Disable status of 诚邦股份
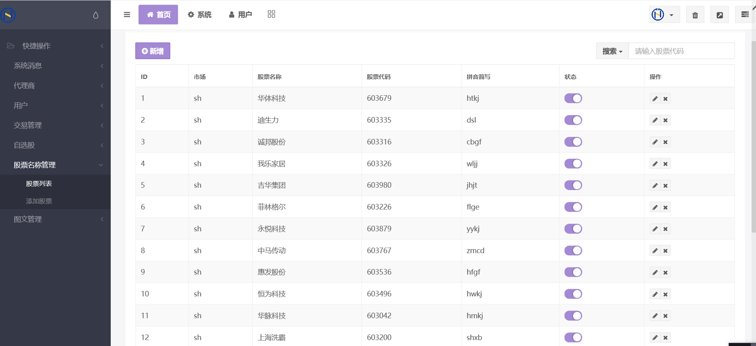The width and height of the screenshot is (756, 346). tap(573, 142)
